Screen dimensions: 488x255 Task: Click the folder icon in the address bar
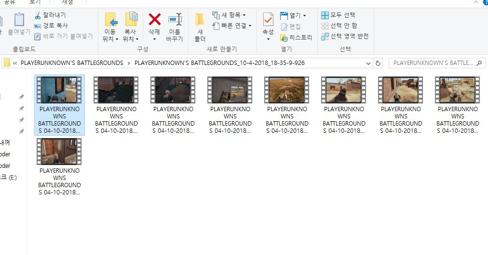(x=7, y=63)
